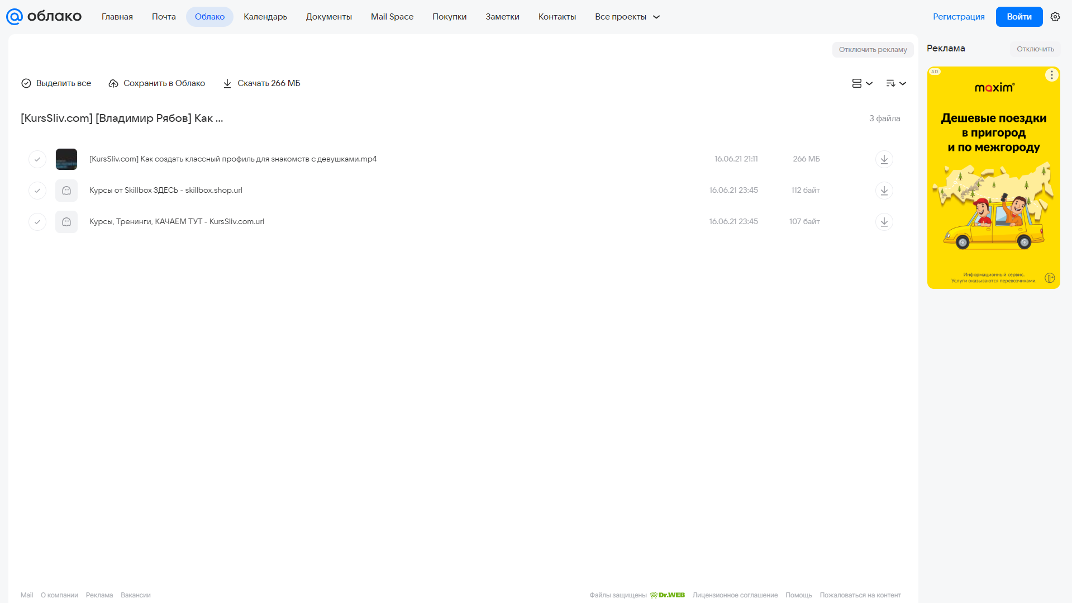Screen dimensions: 1072x603
Task: Go to the Почта tab
Action: pos(164,17)
